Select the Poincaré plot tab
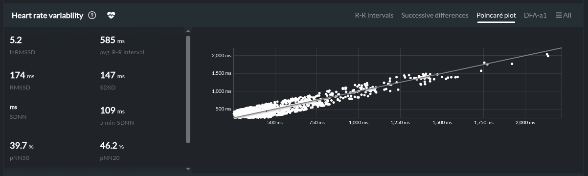Viewport: 588px width, 176px height. pos(496,15)
